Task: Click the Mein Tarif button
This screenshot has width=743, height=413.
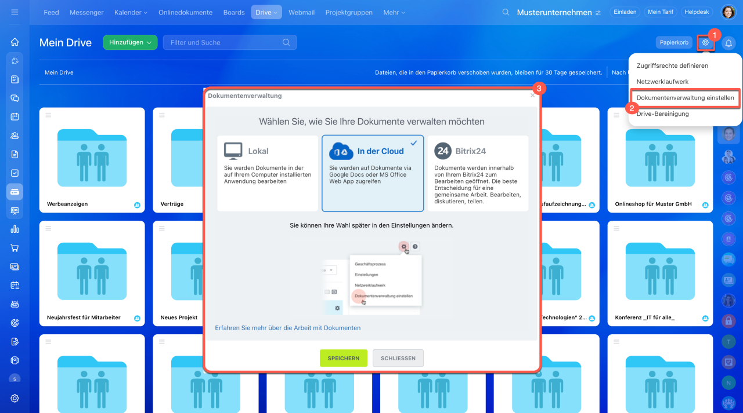Action: pyautogui.click(x=661, y=12)
